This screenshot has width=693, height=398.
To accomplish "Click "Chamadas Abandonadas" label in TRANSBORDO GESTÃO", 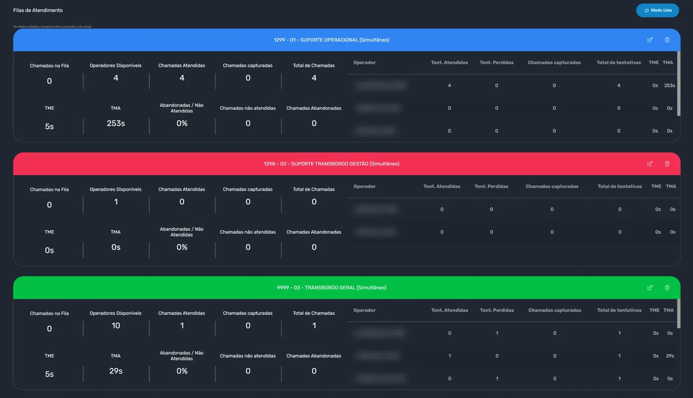I will (x=314, y=232).
